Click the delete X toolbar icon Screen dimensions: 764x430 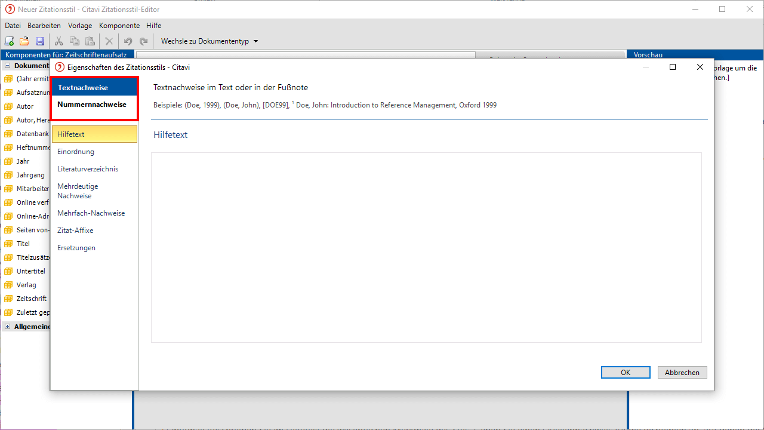[109, 41]
